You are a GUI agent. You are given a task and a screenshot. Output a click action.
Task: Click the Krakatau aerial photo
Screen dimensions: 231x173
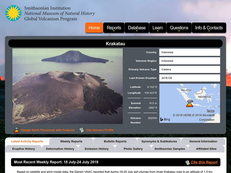[68, 86]
